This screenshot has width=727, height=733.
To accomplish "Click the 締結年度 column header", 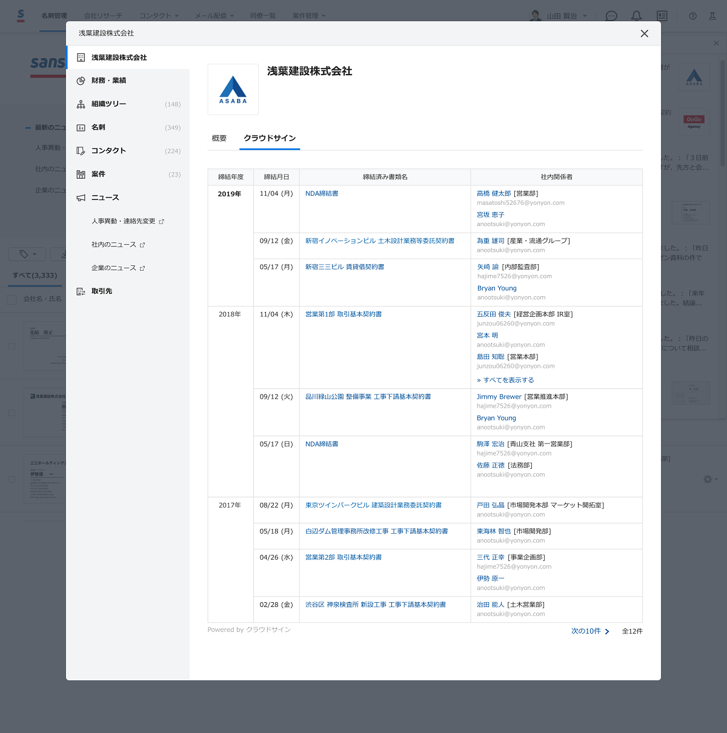I will pos(231,177).
